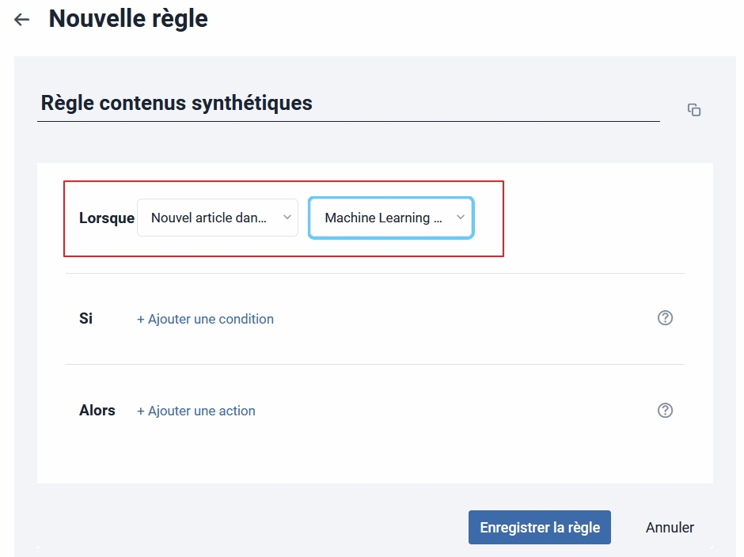Click the plus sign before Ajouter une condition

140,320
